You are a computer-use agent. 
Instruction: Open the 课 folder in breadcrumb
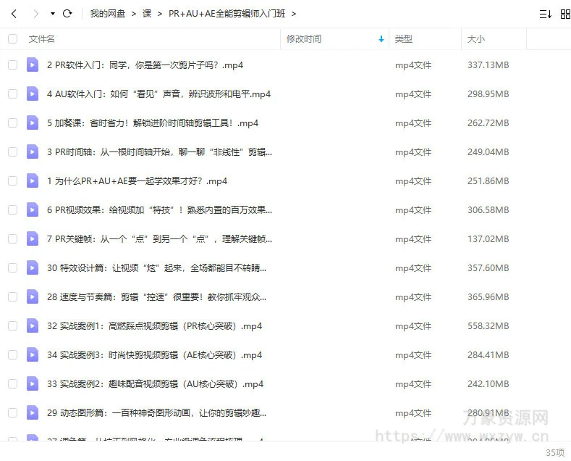click(x=147, y=14)
